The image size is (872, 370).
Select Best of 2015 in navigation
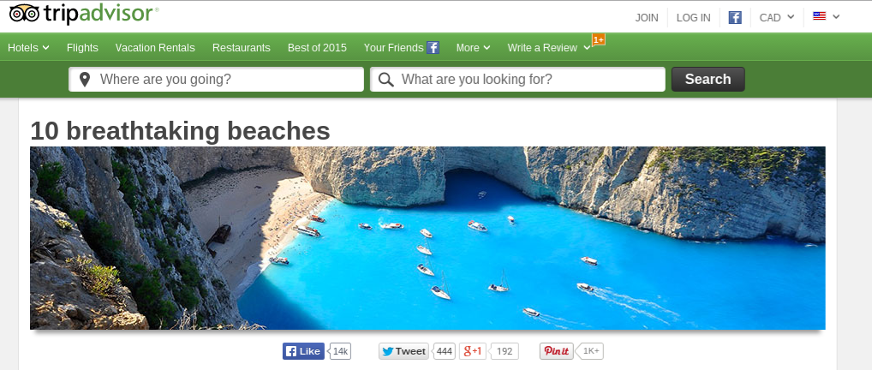317,48
